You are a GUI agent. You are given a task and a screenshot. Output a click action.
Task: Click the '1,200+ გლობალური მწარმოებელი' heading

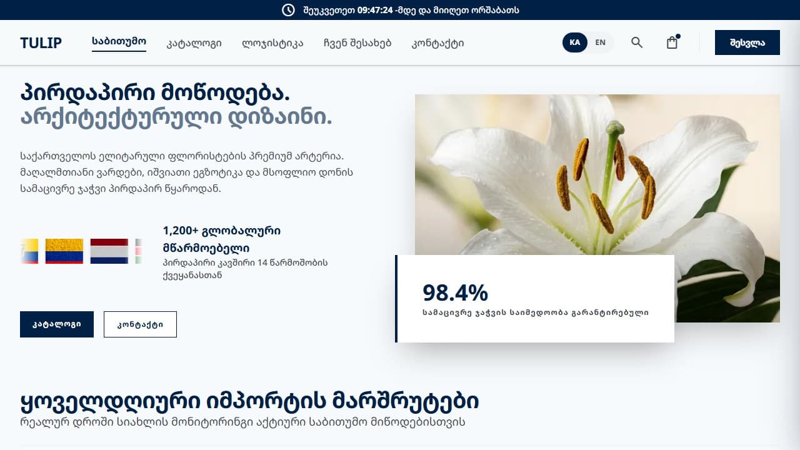click(222, 239)
